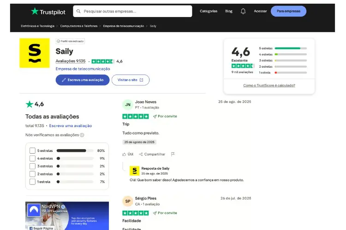
Task: Click the Compartilhar share icon on Joao Neves review
Action: (141, 154)
